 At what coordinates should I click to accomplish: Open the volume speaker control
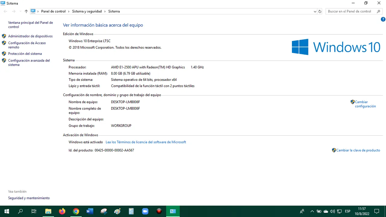point(332,211)
